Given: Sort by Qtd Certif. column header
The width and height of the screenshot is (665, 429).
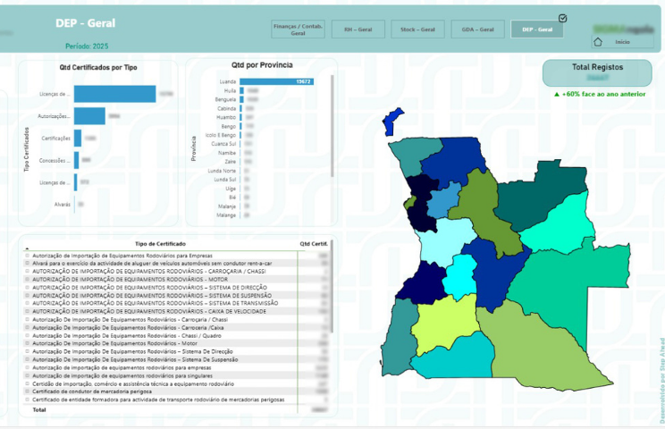Looking at the screenshot, I should pos(314,243).
